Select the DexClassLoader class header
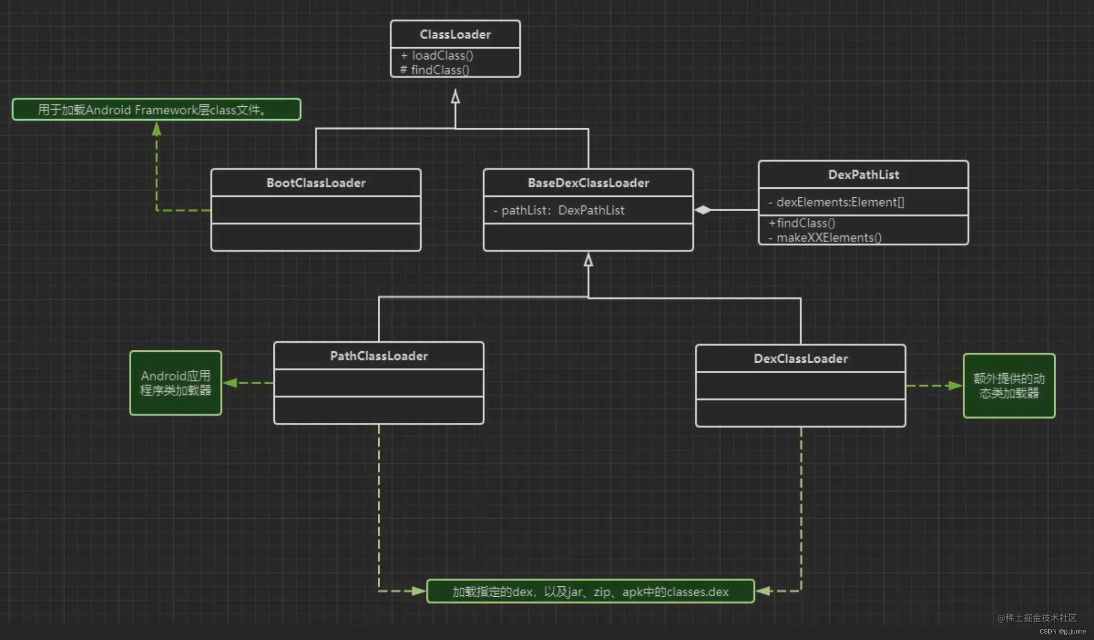This screenshot has height=640, width=1094. pos(801,358)
